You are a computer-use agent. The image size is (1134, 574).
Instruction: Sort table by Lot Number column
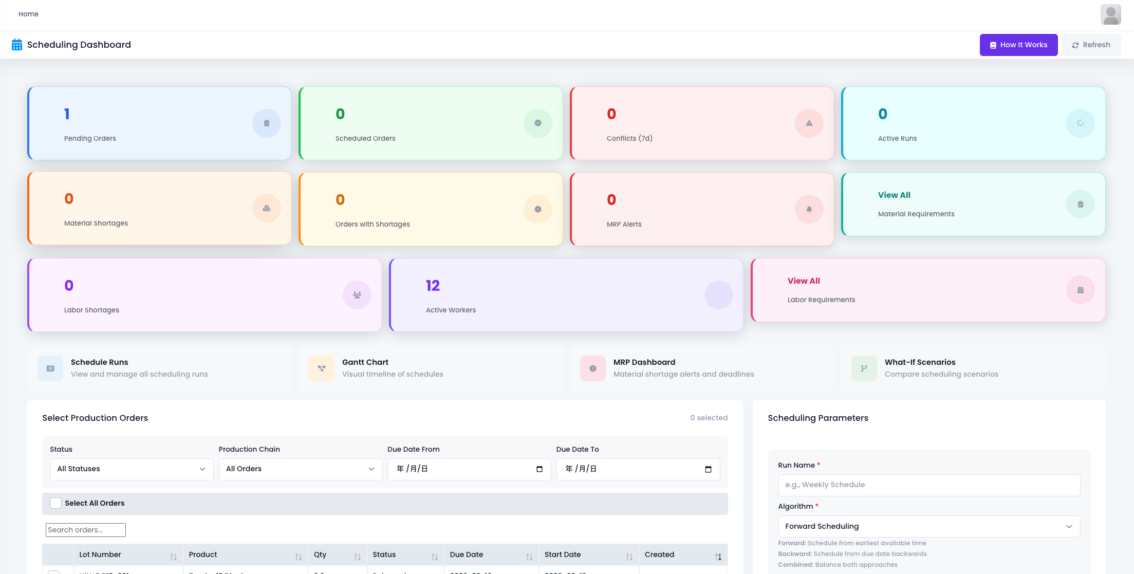coord(173,557)
